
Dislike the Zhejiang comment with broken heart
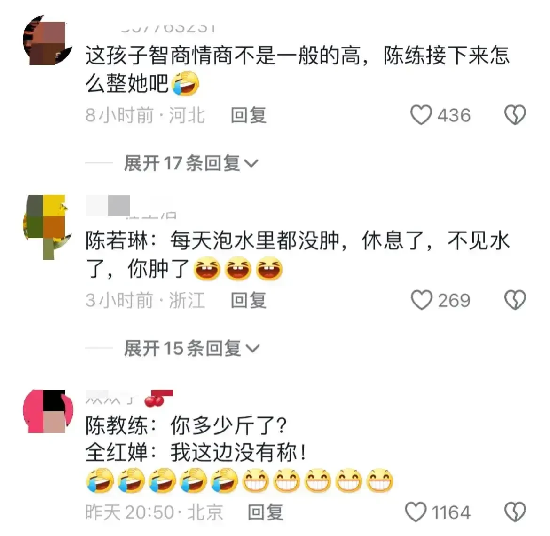click(x=515, y=300)
